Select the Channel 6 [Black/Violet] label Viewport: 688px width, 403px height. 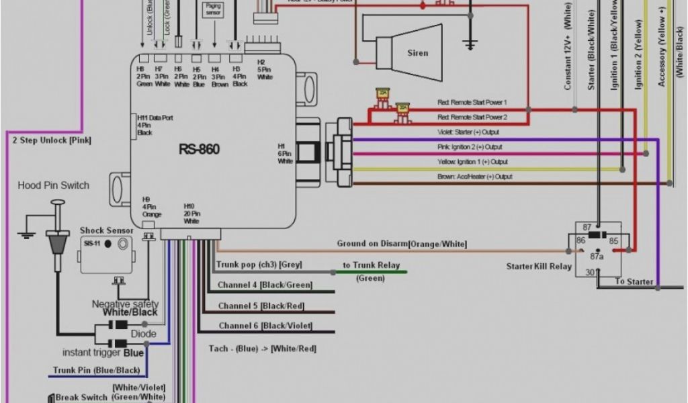pos(265,326)
